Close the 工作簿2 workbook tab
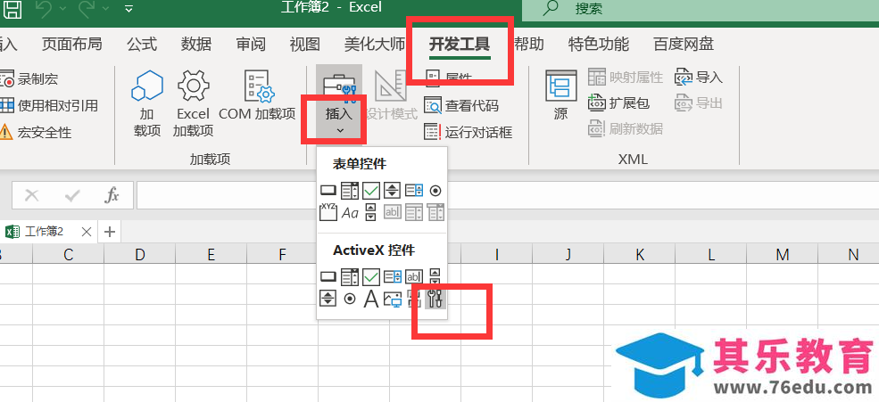Image resolution: width=879 pixels, height=402 pixels. pyautogui.click(x=87, y=232)
